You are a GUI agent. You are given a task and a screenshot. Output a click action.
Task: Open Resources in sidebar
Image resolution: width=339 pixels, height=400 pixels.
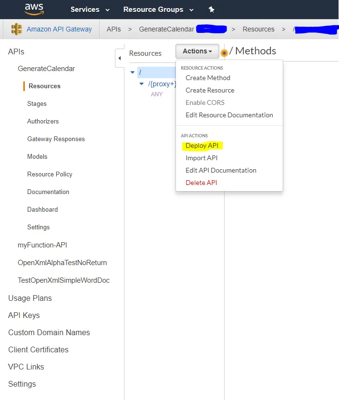tap(44, 86)
